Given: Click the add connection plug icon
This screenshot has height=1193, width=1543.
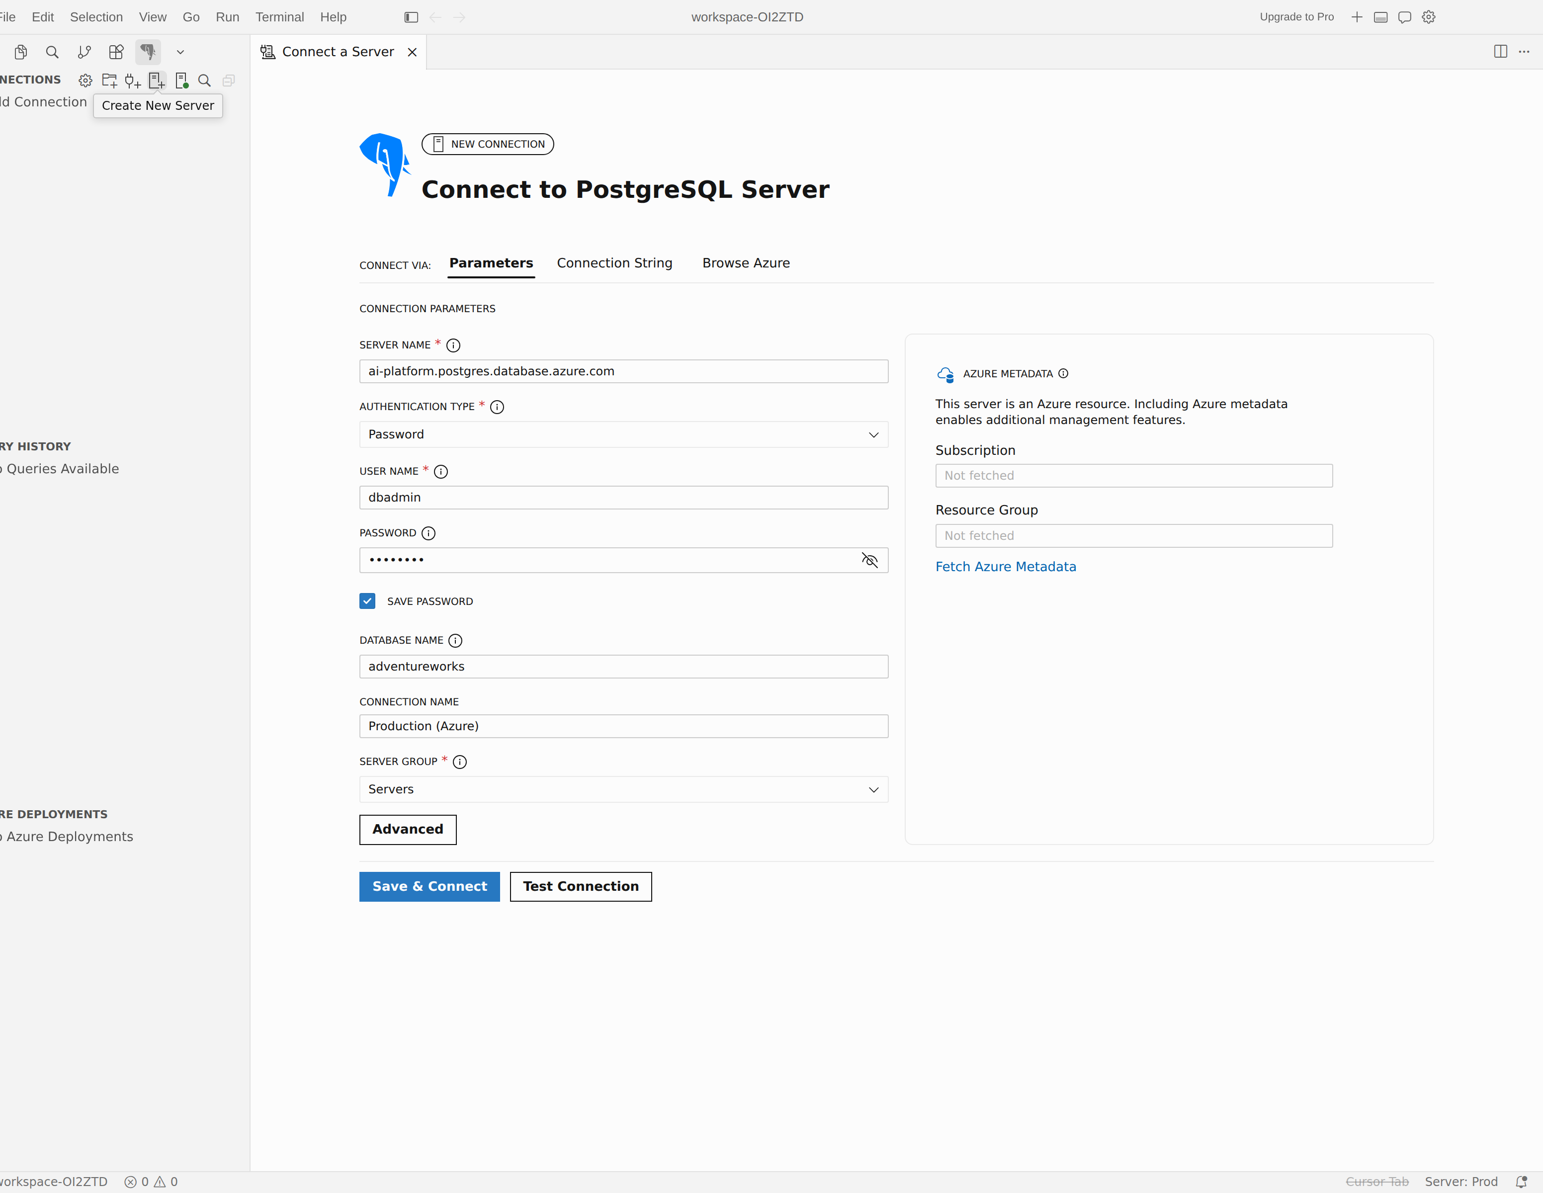Looking at the screenshot, I should (x=133, y=81).
